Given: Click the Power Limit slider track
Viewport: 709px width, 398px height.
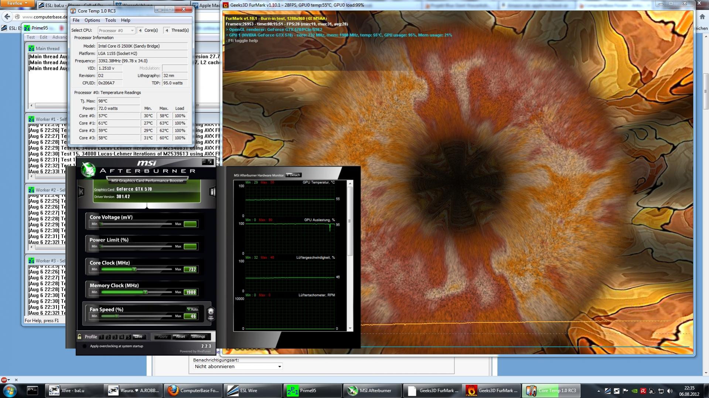Looking at the screenshot, I should (136, 246).
